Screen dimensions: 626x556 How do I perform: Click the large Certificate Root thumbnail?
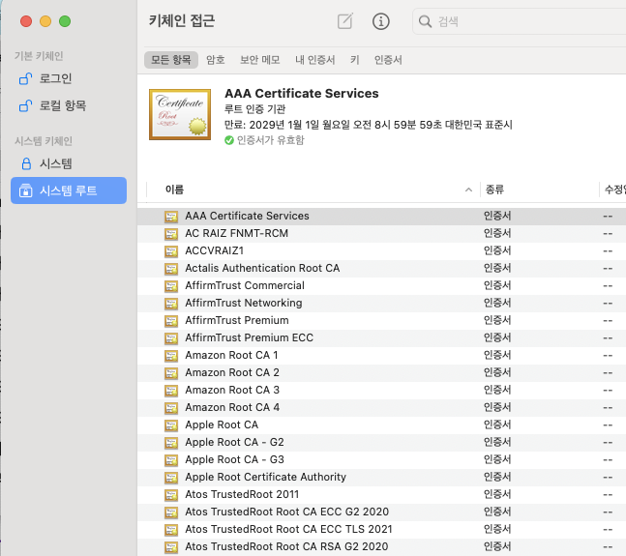[180, 114]
